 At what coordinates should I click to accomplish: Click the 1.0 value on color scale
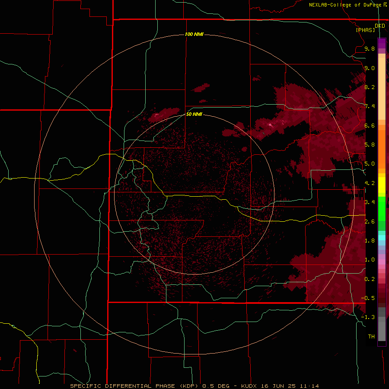coord(370,260)
